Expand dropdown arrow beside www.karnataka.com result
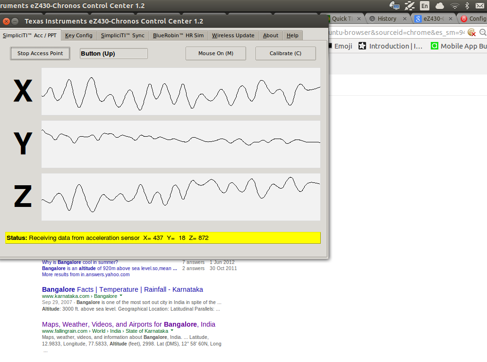This screenshot has height=362, width=487. pyautogui.click(x=121, y=296)
